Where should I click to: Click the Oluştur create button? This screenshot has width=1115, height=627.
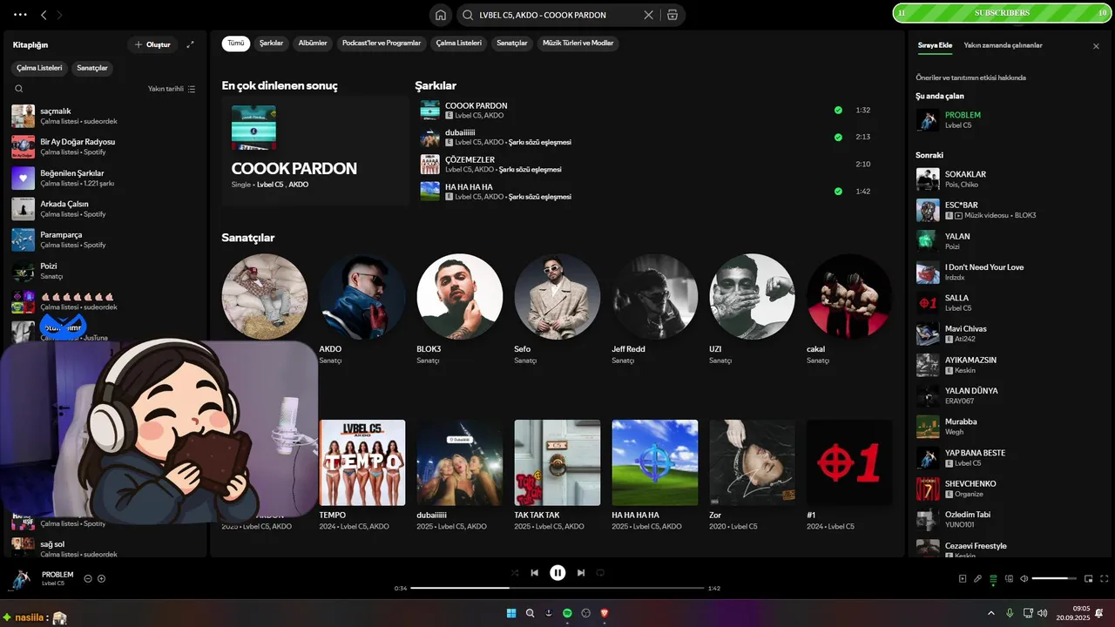pos(152,44)
